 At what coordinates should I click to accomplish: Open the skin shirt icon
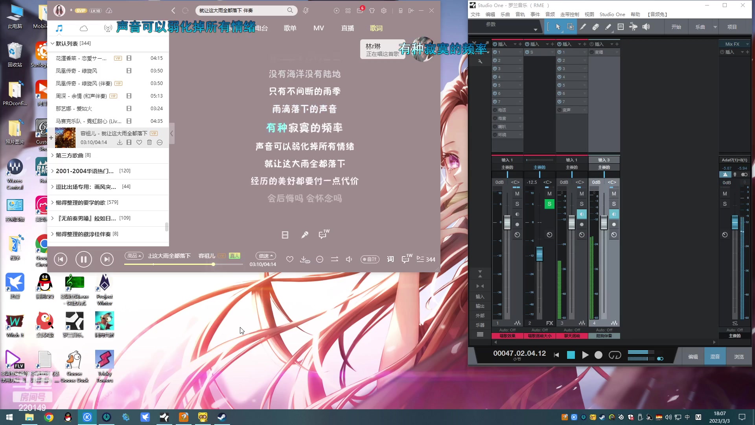point(372,11)
